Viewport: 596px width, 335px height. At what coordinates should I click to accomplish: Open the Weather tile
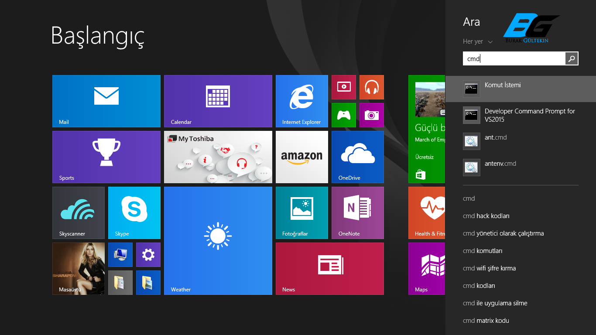(218, 241)
